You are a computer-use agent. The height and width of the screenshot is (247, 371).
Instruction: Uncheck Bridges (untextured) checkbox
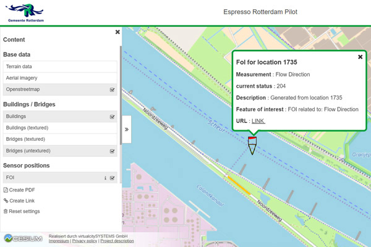(112, 151)
